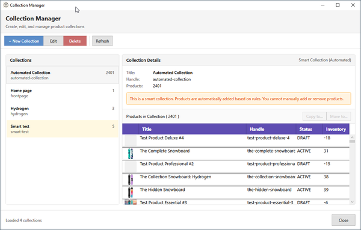361x230 pixels.
Task: Refresh the collections list
Action: (102, 41)
